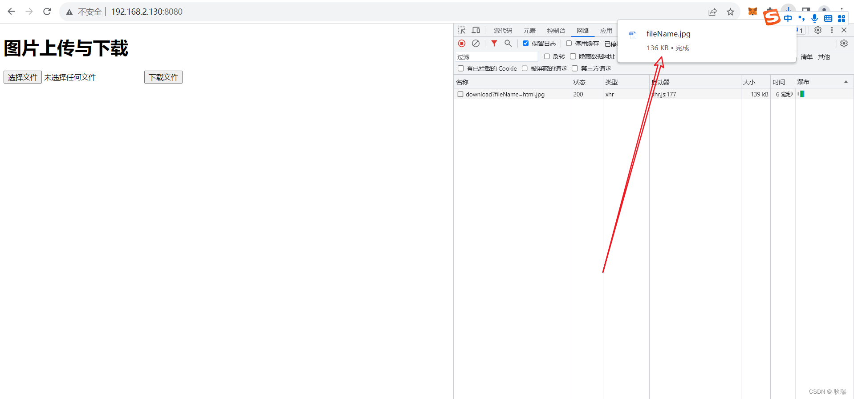Click Sogou voice input microphone

814,18
